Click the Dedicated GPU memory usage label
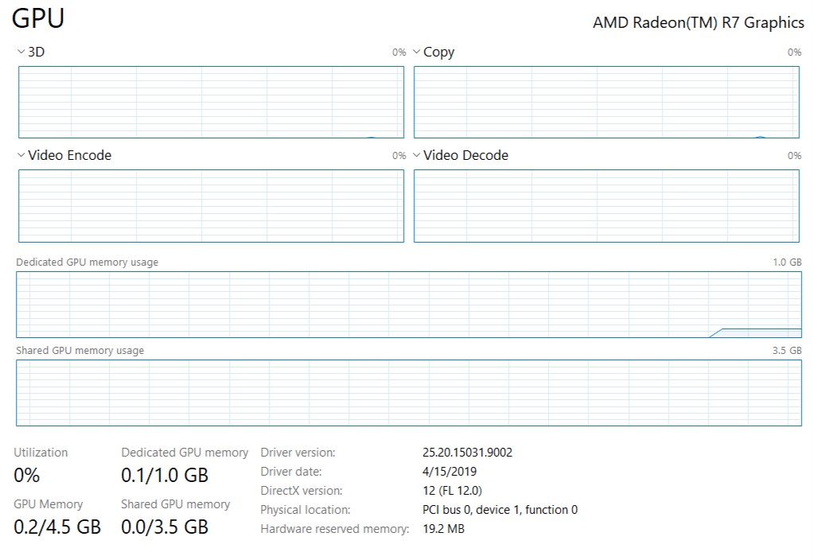813x556 pixels. tap(88, 262)
